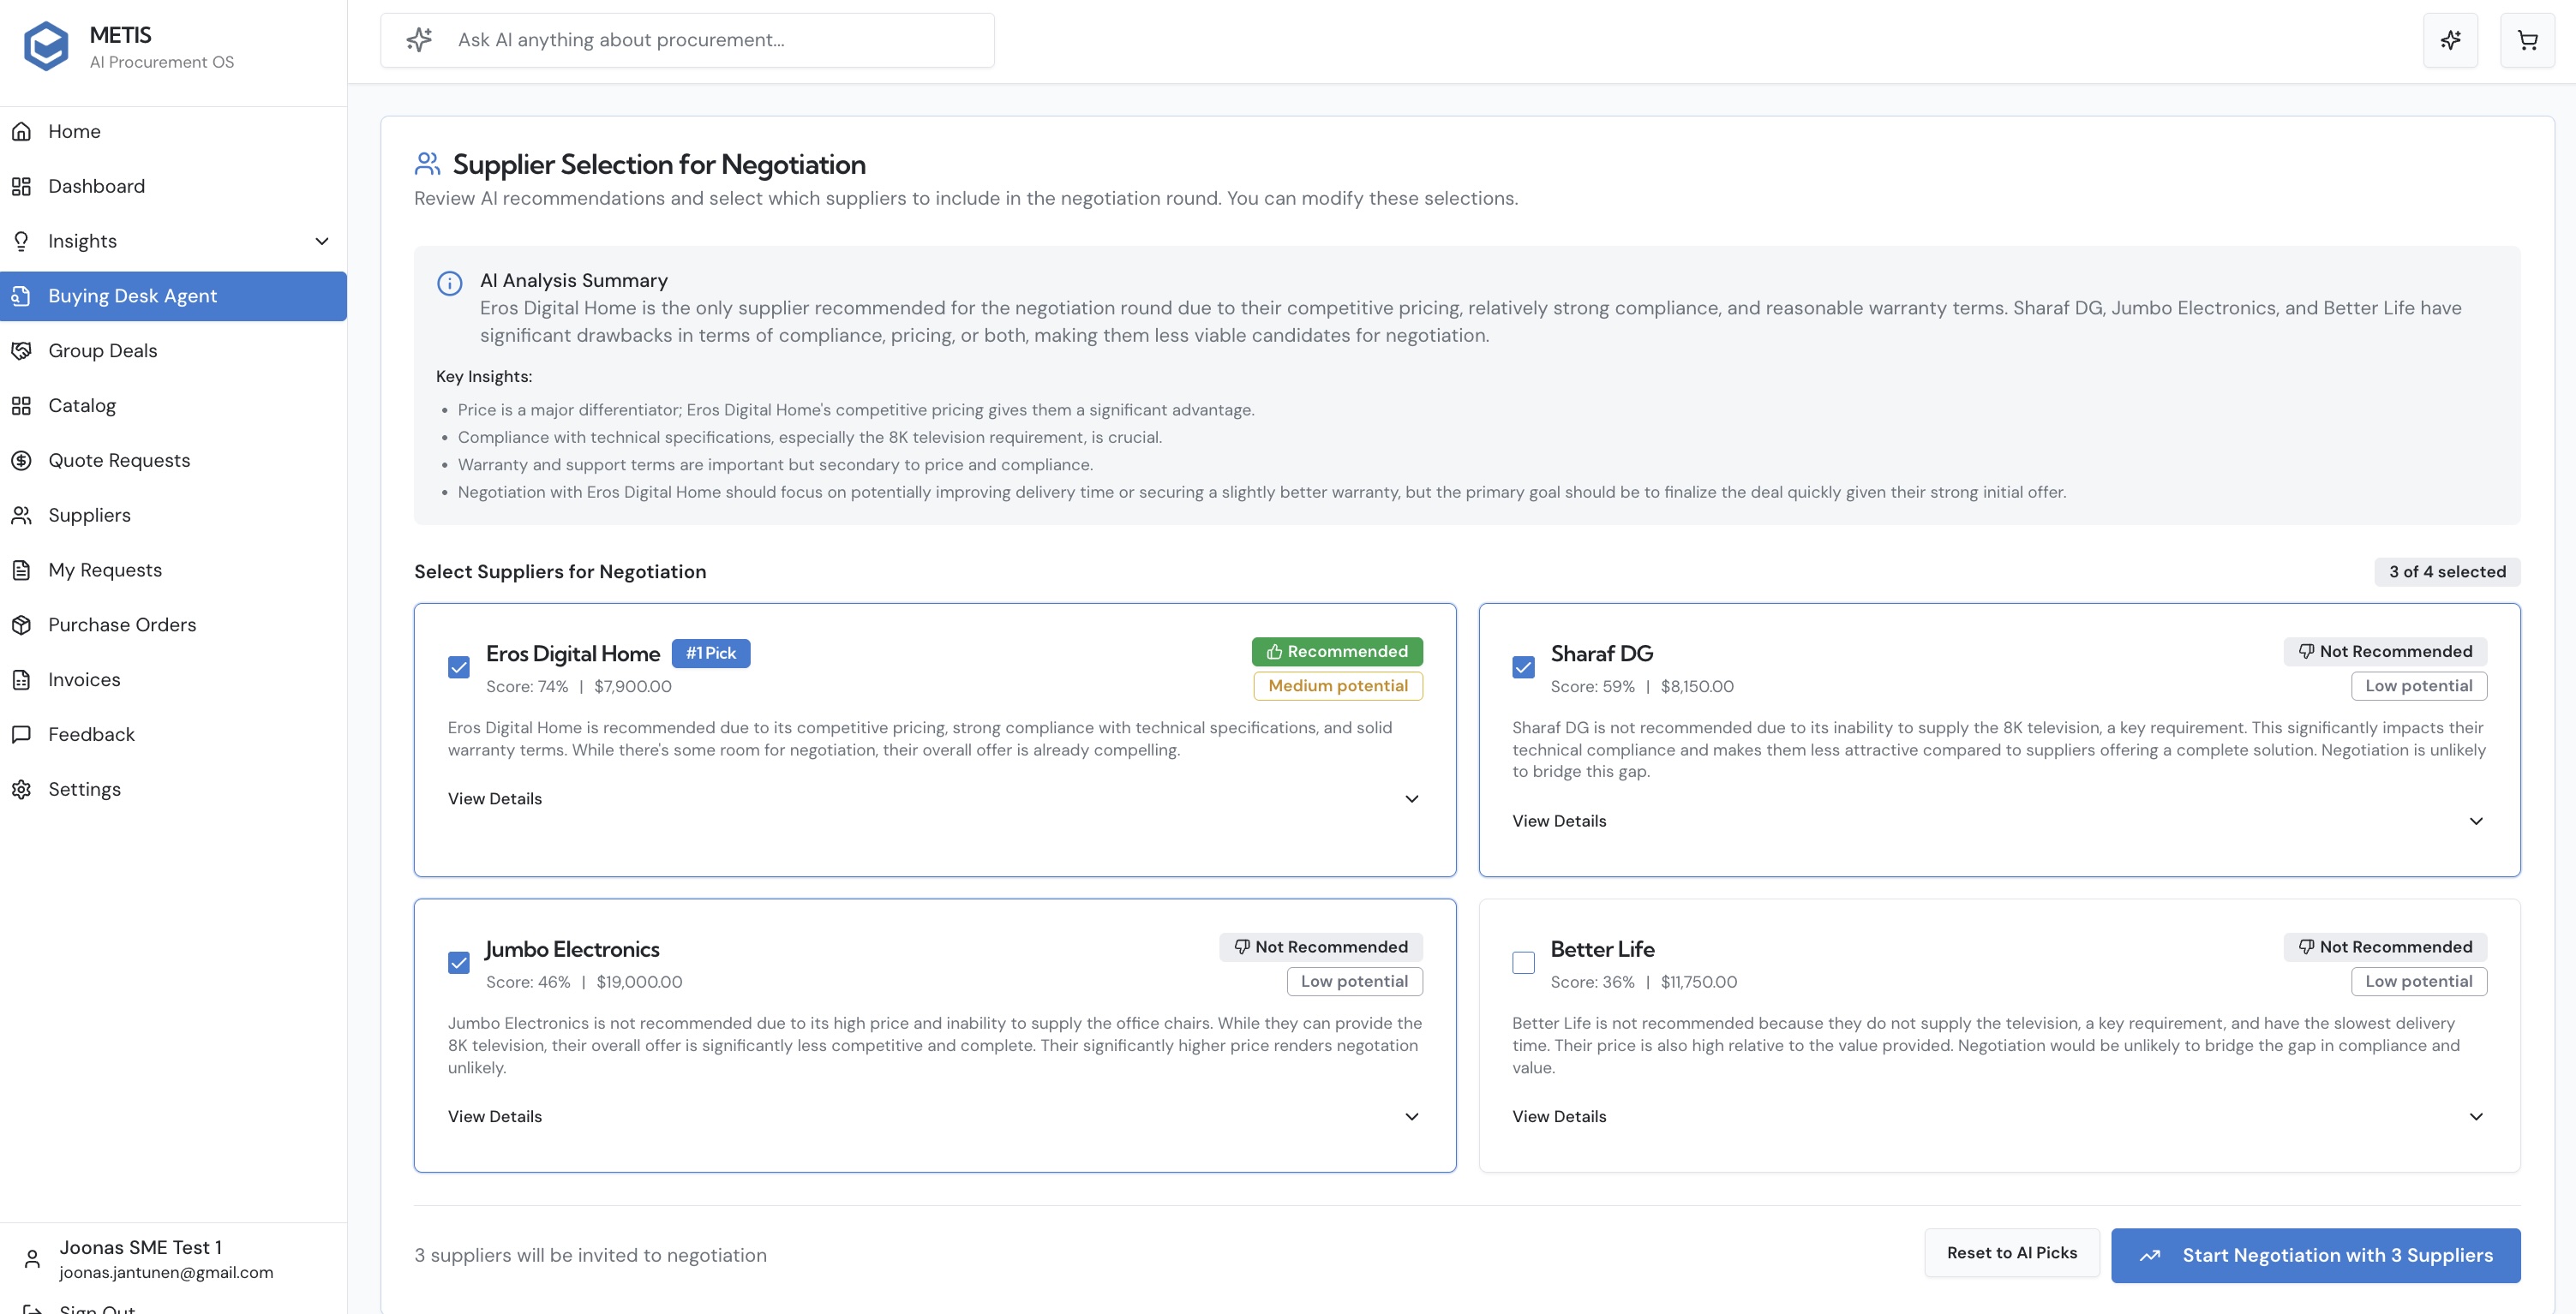The width and height of the screenshot is (2576, 1314).
Task: Click the Quote Requests dollar icon
Action: (x=21, y=461)
